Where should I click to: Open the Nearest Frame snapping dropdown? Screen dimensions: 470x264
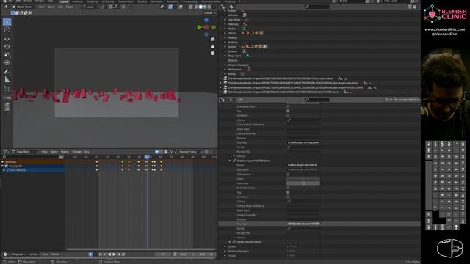[191, 152]
